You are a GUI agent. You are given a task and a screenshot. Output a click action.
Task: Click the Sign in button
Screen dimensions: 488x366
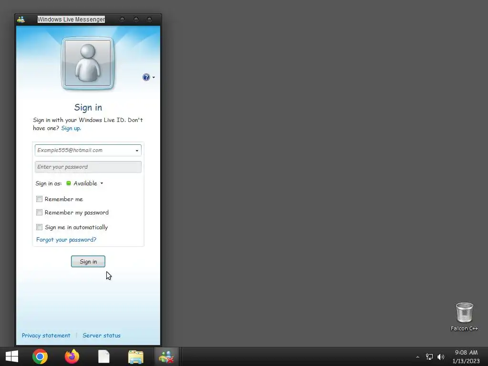pyautogui.click(x=88, y=262)
